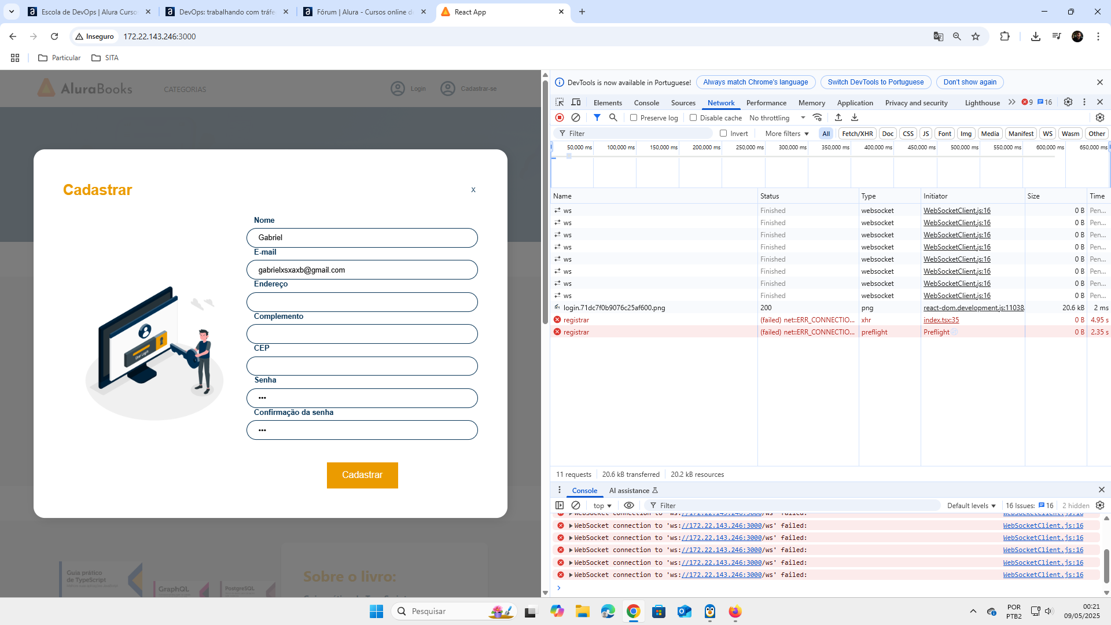The height and width of the screenshot is (625, 1111).
Task: Open drawer three-dot menu
Action: (560, 490)
